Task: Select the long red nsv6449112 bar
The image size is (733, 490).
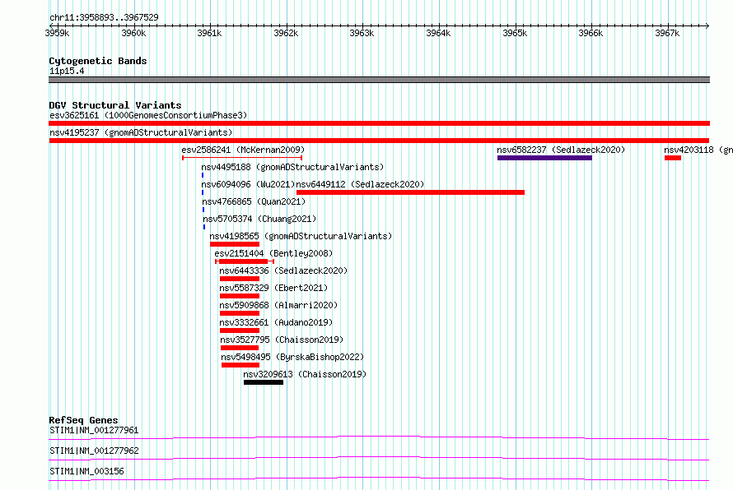Action: (x=410, y=192)
